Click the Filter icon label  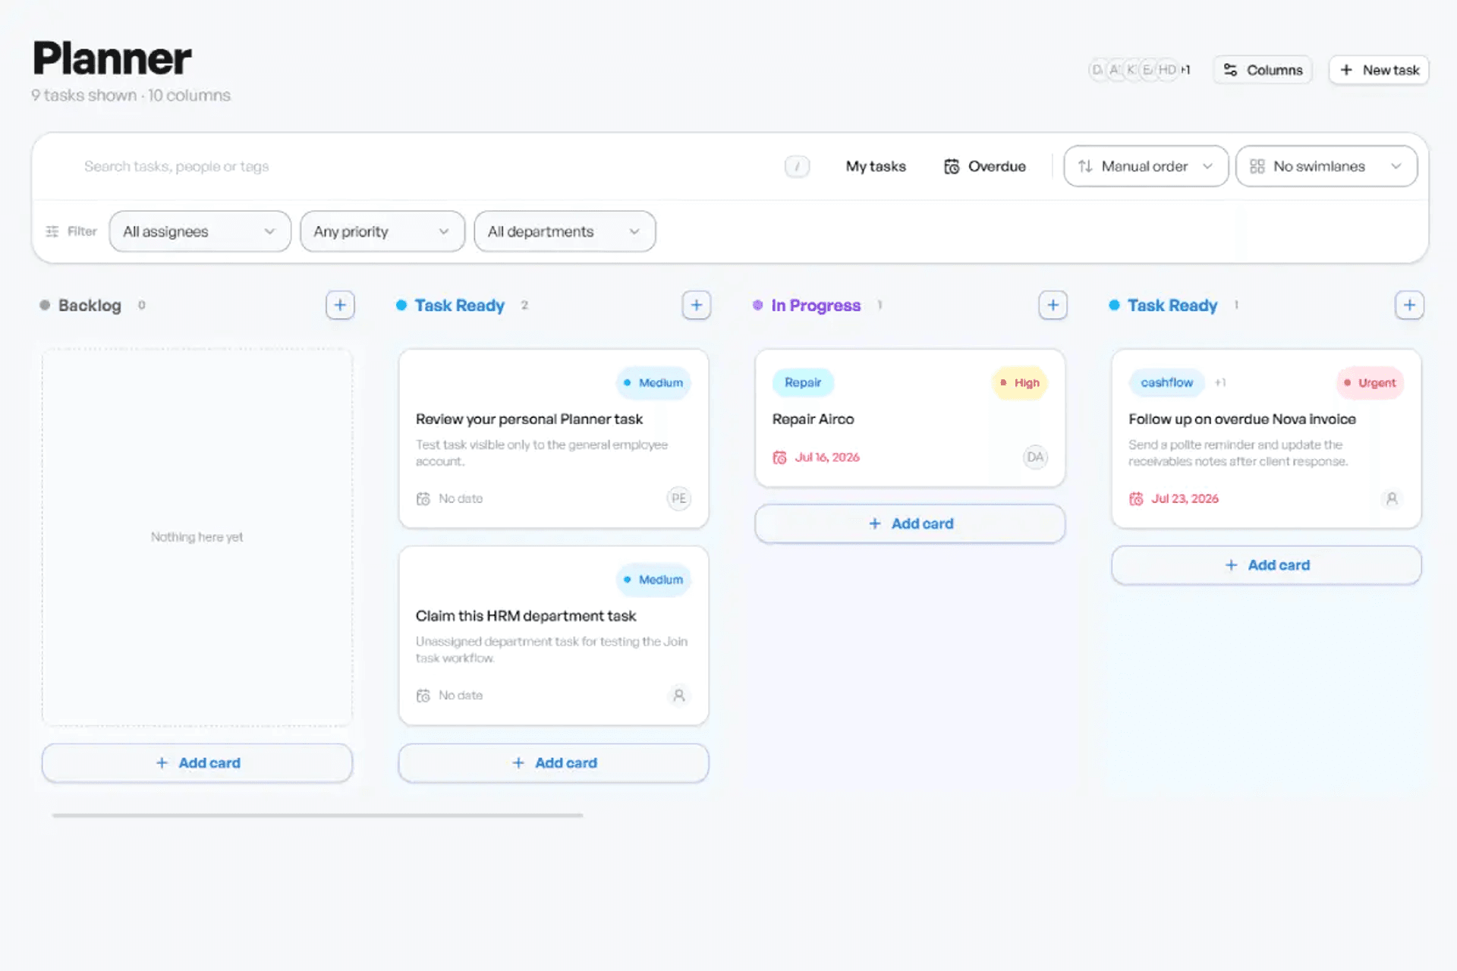pos(71,231)
